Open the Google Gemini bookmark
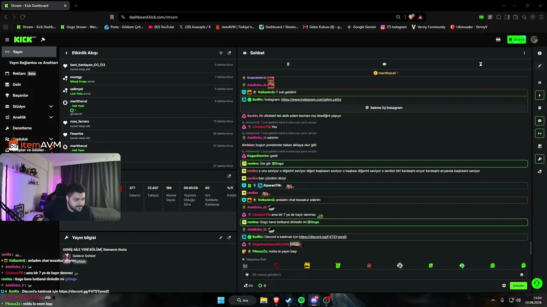 362,27
